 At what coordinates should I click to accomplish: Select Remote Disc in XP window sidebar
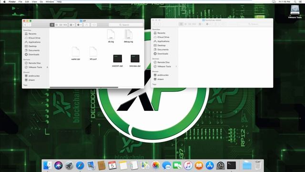click(x=34, y=63)
